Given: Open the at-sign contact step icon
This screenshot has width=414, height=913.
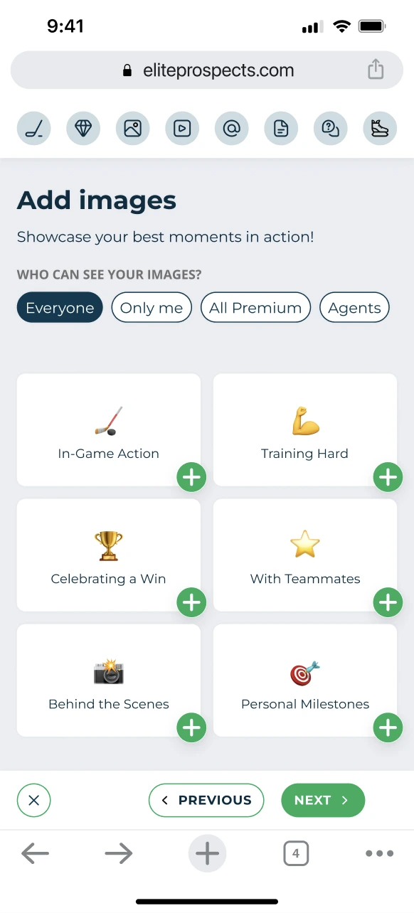Looking at the screenshot, I should click(232, 129).
